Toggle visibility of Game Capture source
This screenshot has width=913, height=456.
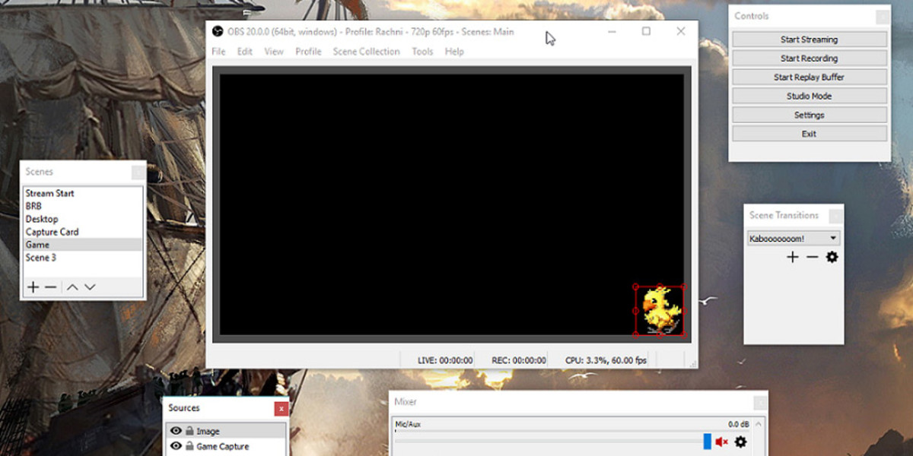click(176, 446)
